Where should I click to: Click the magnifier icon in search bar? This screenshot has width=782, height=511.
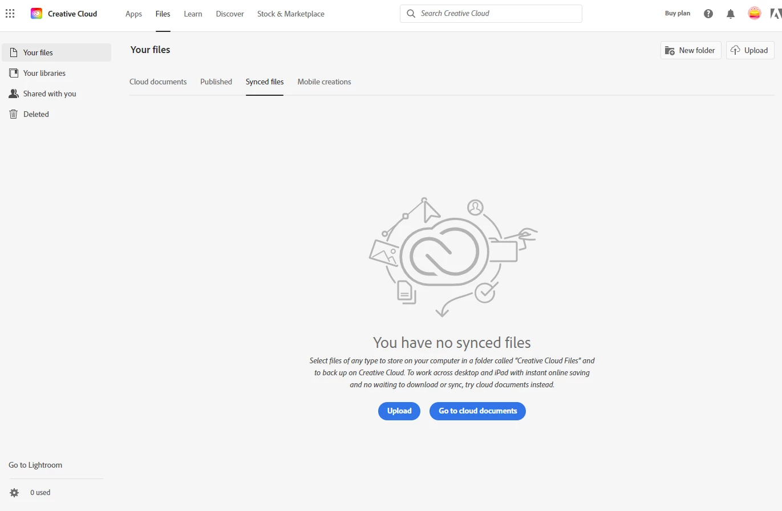[x=411, y=13]
